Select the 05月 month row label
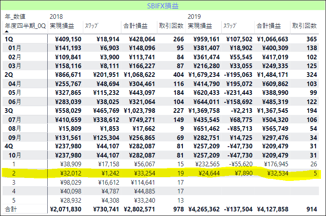The height and width of the screenshot is (216, 326). click(x=15, y=93)
